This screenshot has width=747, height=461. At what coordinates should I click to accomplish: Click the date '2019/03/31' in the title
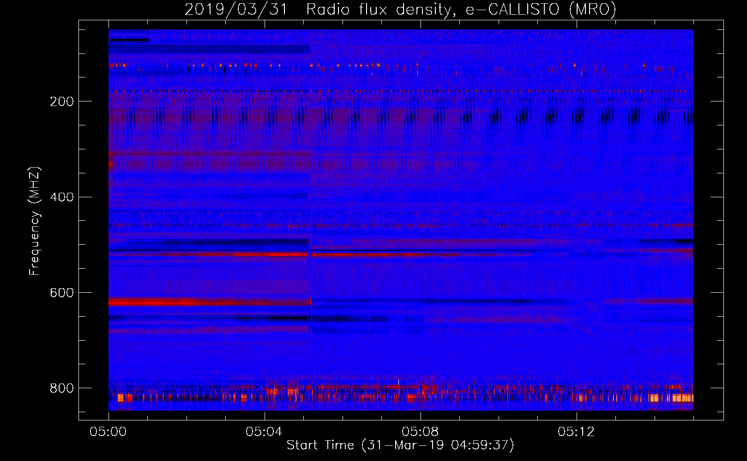pos(236,9)
